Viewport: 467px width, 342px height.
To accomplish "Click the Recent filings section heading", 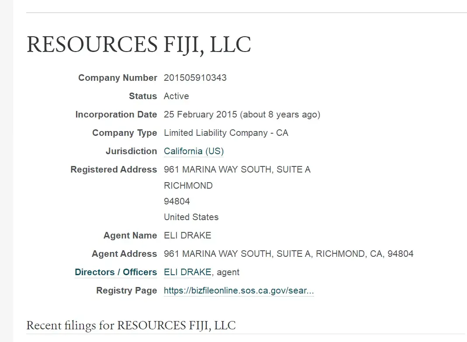I will tap(131, 325).
